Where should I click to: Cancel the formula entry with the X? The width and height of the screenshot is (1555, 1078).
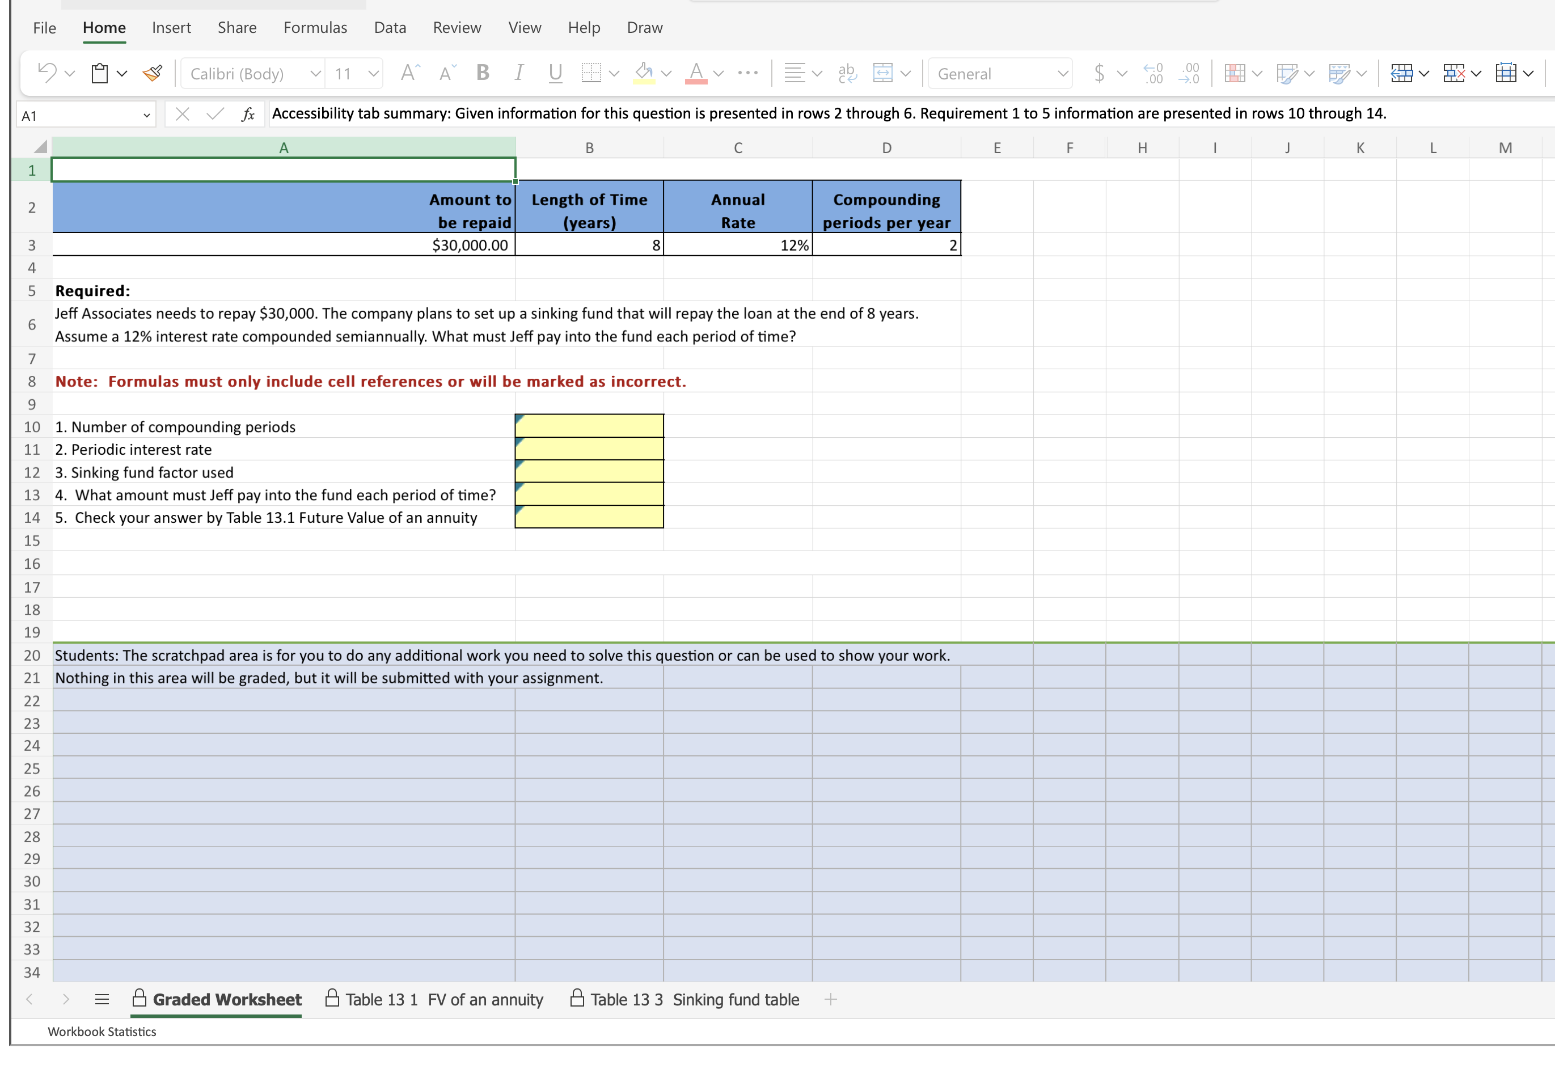tap(181, 114)
